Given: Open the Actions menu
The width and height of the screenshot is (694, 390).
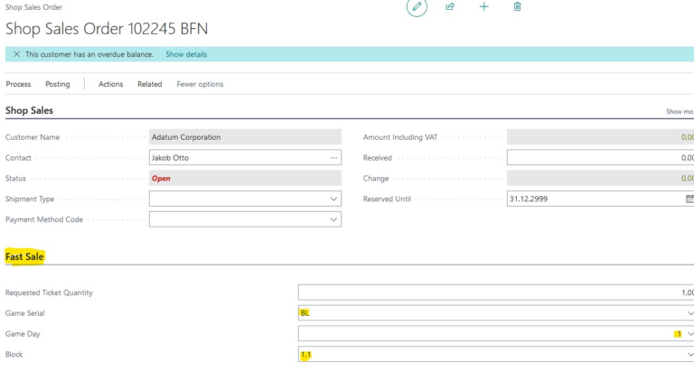Looking at the screenshot, I should (x=110, y=84).
